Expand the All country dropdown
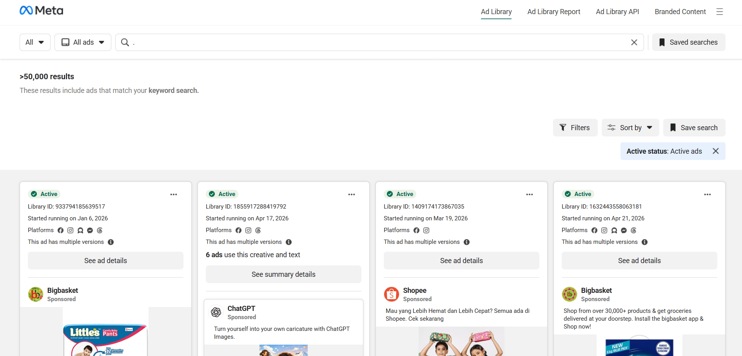The height and width of the screenshot is (356, 742). (35, 42)
